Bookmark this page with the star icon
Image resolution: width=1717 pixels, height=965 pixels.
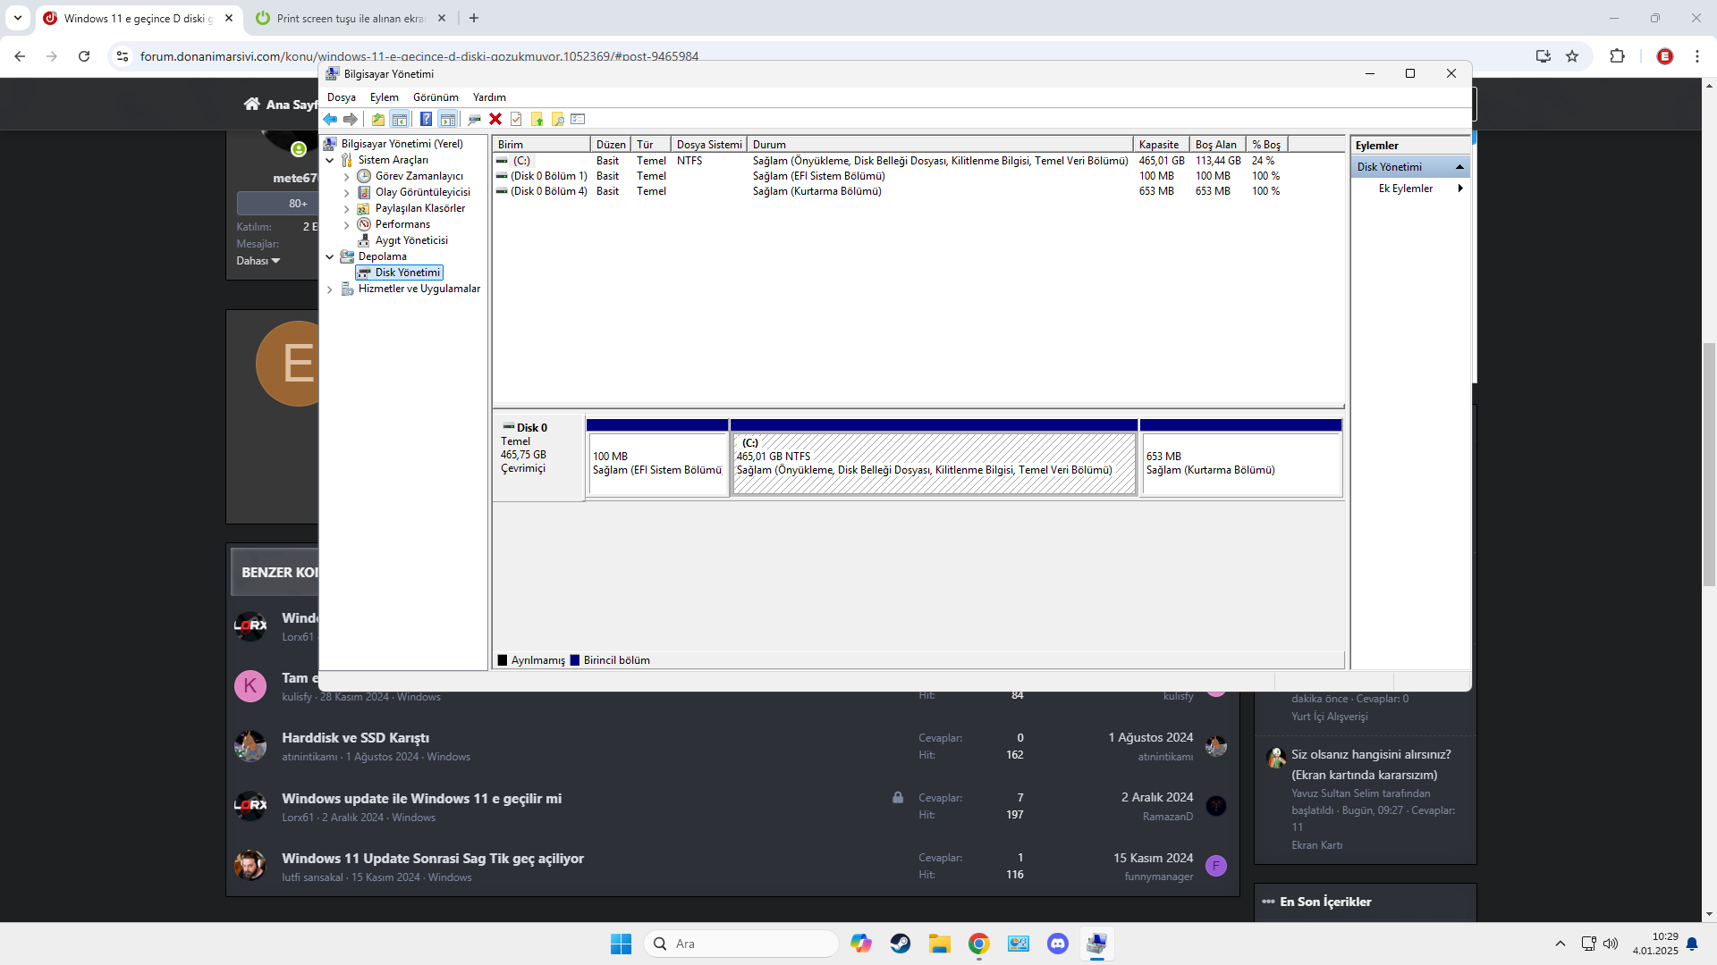point(1572,56)
